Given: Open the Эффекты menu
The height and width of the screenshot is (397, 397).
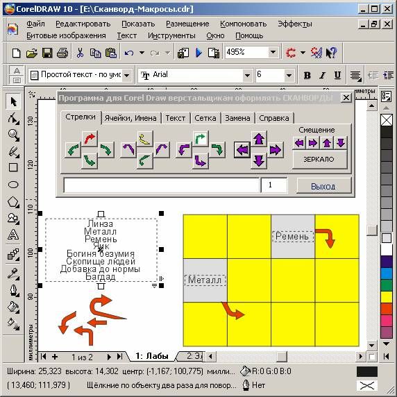Looking at the screenshot, I should pos(295,24).
